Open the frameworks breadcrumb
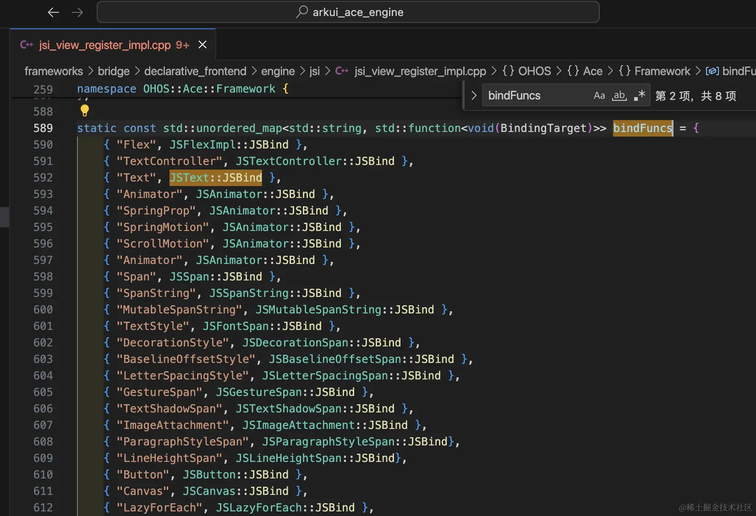 [x=54, y=71]
